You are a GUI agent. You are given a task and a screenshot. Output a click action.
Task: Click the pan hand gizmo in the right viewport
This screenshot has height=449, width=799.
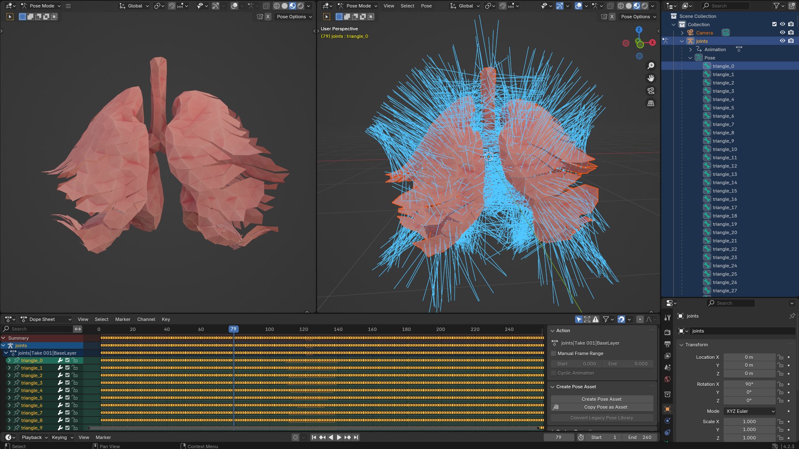651,78
